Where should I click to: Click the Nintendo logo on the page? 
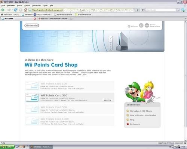point(32,25)
